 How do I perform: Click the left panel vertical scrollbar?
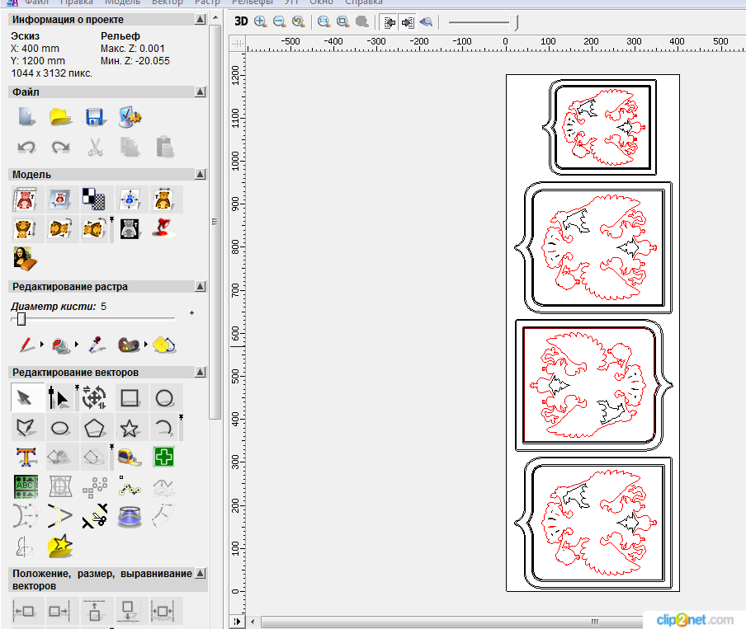tap(215, 222)
